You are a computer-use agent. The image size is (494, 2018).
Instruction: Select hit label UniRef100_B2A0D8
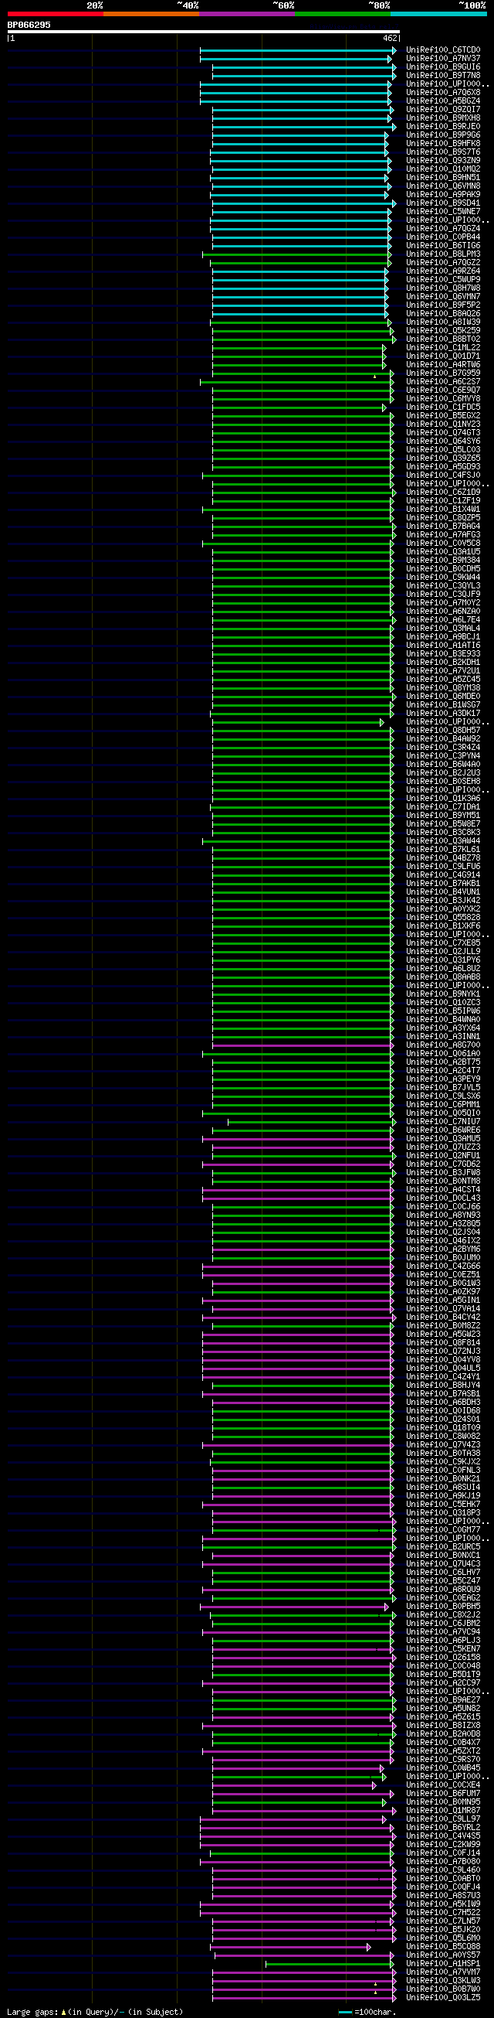coord(443,1735)
